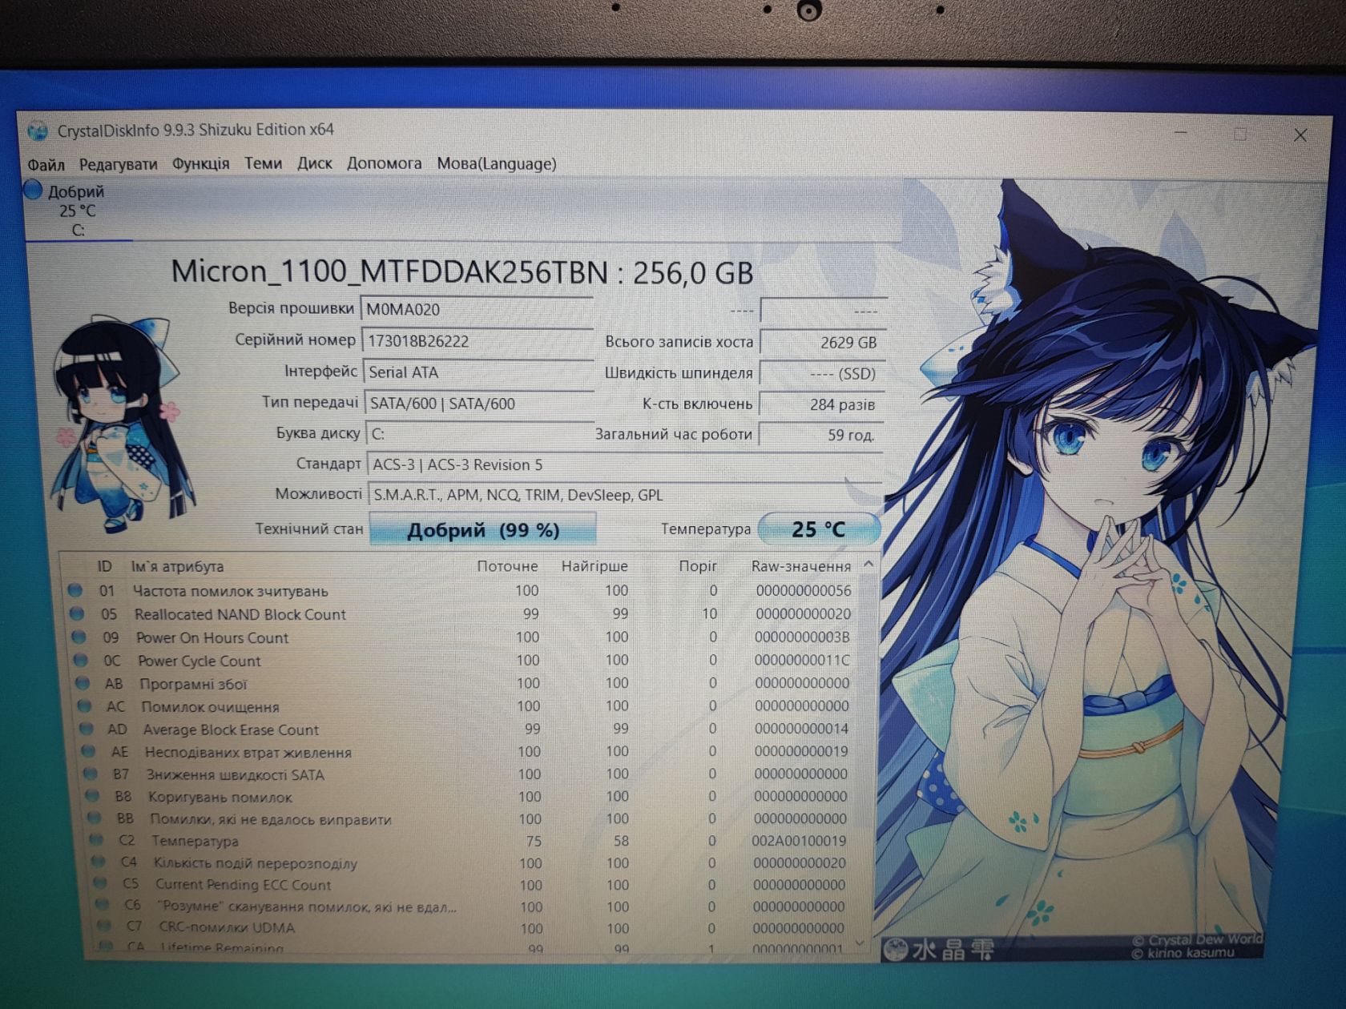Image resolution: width=1346 pixels, height=1009 pixels.
Task: Click status icon for Power On Hours Count
Action: (79, 637)
